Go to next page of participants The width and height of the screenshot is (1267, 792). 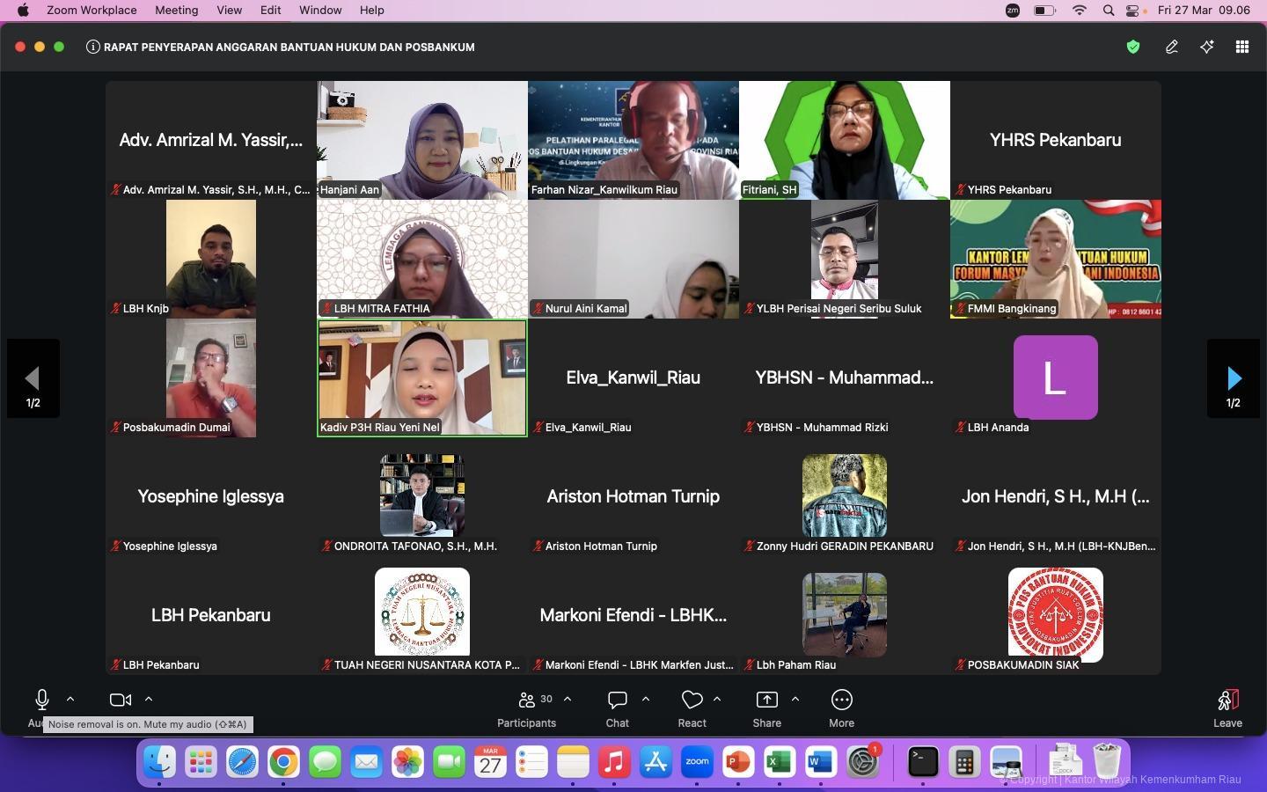[1233, 378]
